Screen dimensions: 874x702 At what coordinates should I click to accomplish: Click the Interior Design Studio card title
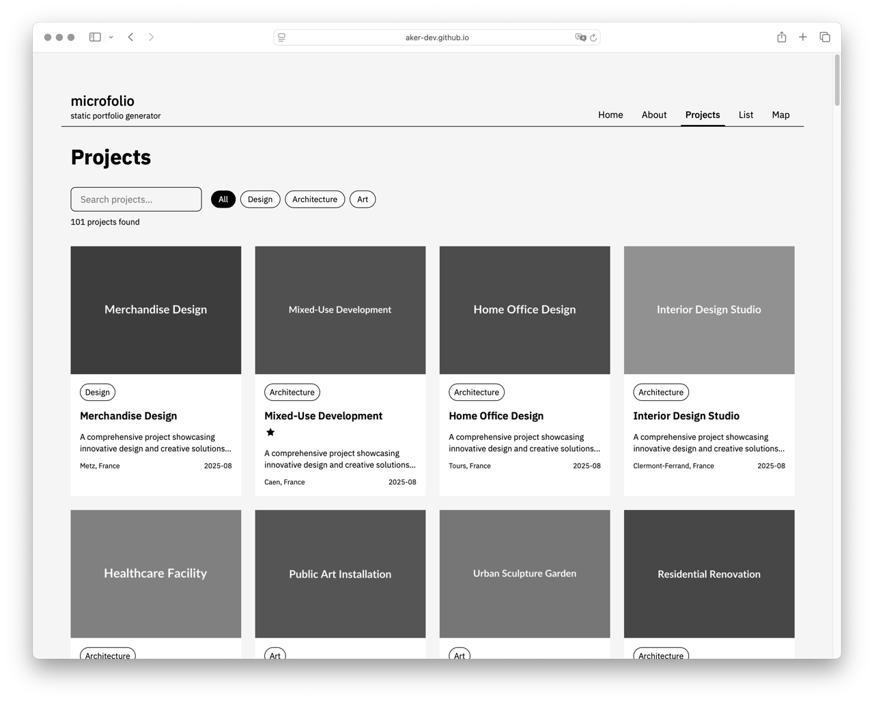[686, 416]
